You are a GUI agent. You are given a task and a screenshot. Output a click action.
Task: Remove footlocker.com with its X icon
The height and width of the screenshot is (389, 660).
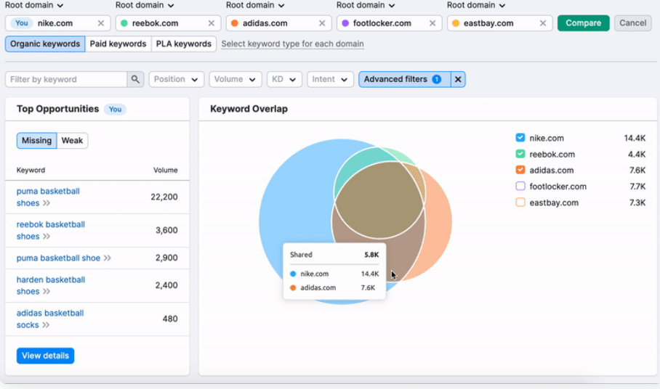[432, 23]
